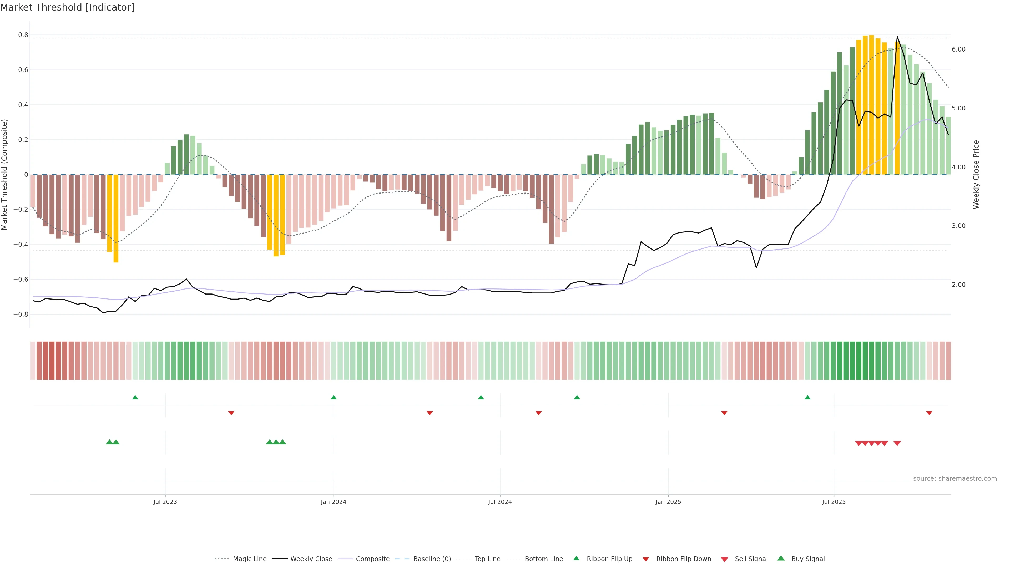This screenshot has height=568, width=1010.
Task: Click the Jan 2025 axis label
Action: 668,502
